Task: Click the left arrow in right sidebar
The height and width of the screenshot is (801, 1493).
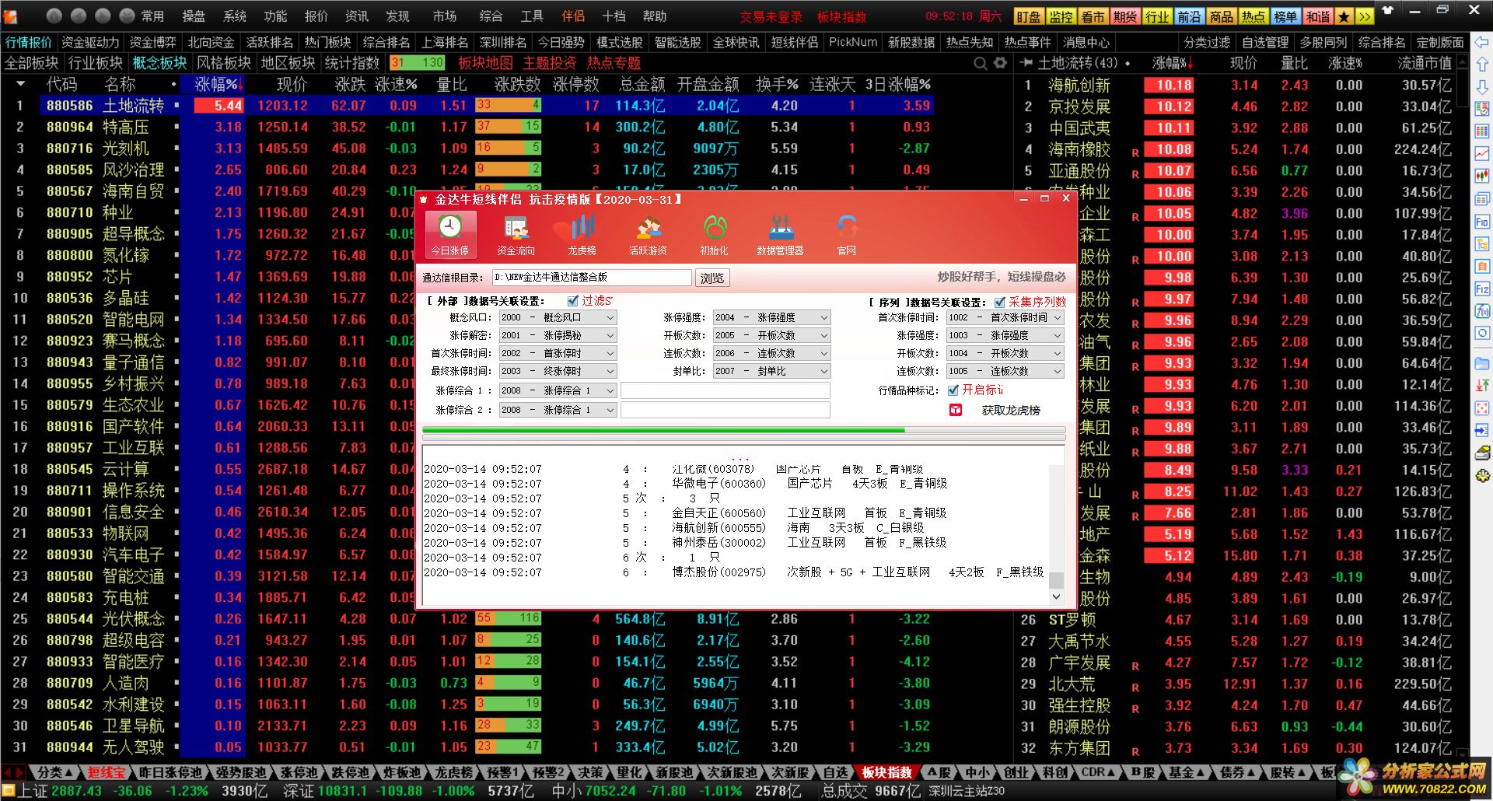Action: 1482,42
